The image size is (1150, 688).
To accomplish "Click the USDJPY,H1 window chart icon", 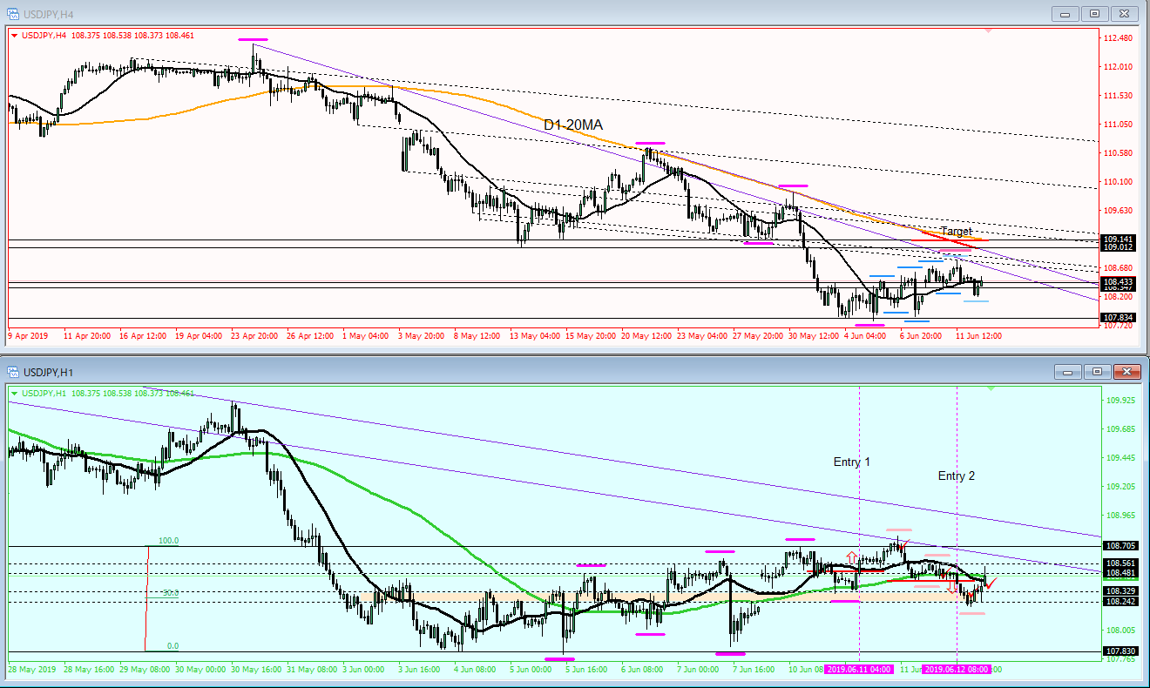I will tap(12, 372).
